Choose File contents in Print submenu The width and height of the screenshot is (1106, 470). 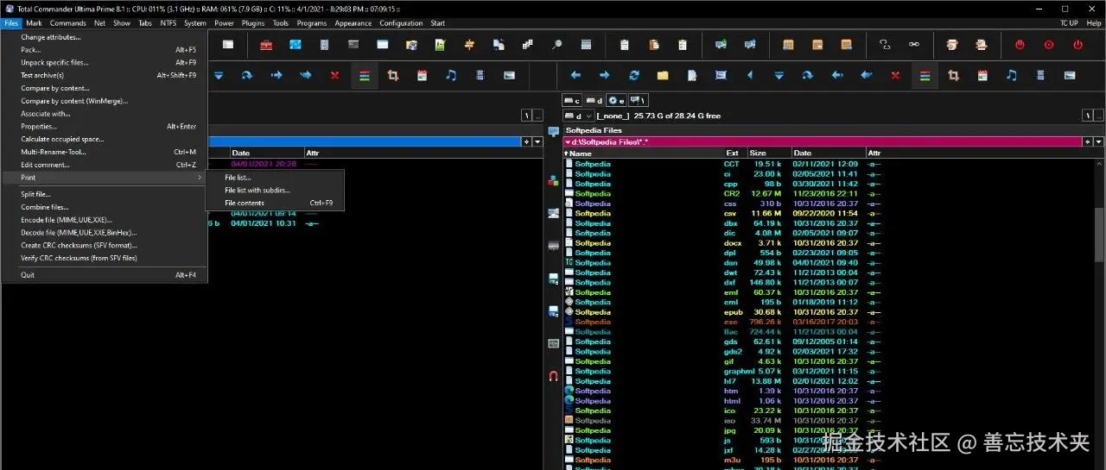click(275, 203)
